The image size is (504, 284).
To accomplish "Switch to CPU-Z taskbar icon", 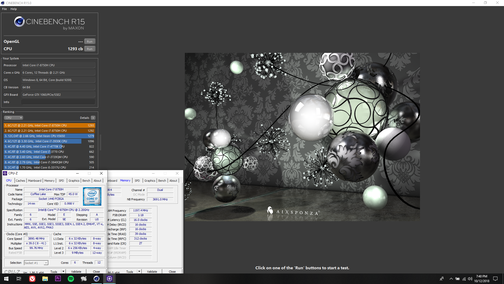I will [x=109, y=279].
